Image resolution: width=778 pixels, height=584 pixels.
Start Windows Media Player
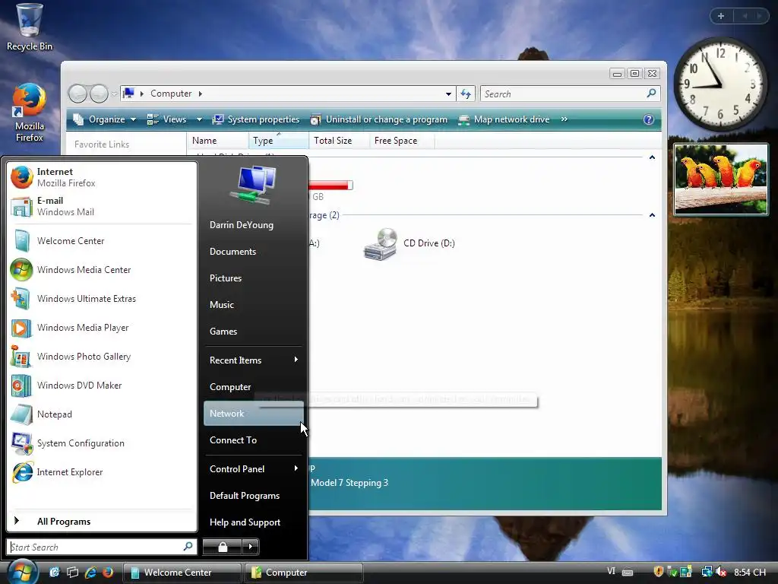(x=102, y=328)
